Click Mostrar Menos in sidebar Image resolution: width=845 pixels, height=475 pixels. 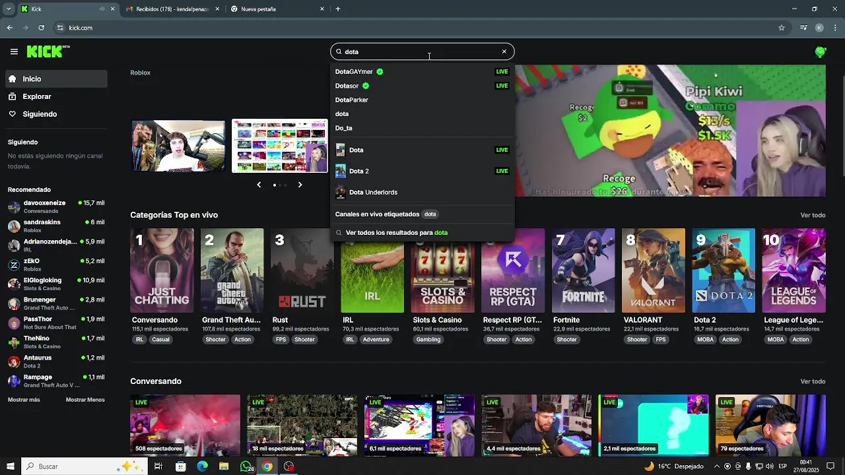(x=85, y=400)
